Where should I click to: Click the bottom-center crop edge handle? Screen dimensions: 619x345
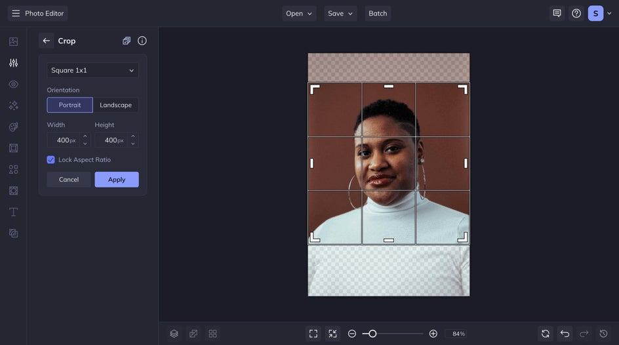click(x=389, y=240)
